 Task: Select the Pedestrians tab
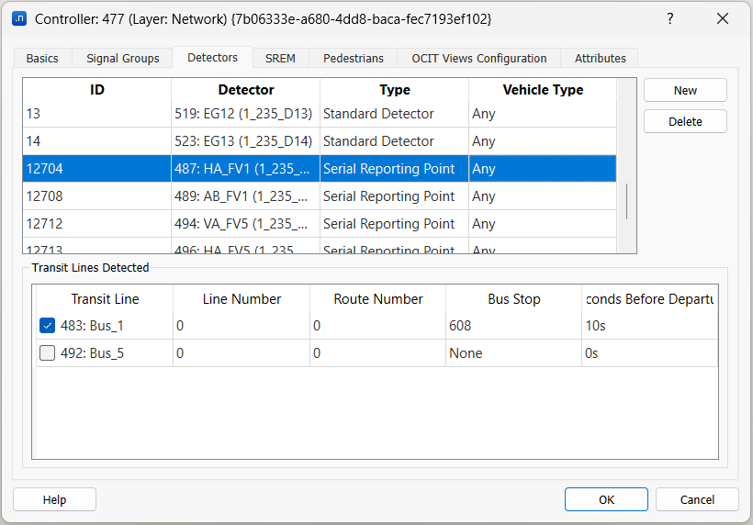pyautogui.click(x=354, y=58)
